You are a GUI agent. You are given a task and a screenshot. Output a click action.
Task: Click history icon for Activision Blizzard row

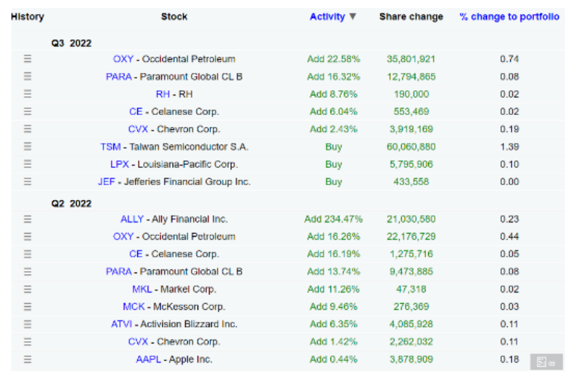pyautogui.click(x=28, y=324)
